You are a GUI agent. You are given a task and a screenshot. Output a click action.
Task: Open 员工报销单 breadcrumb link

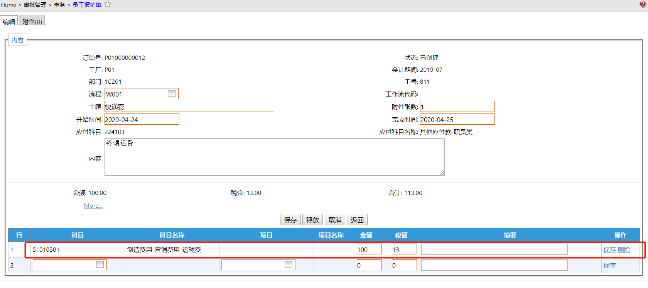coord(87,5)
